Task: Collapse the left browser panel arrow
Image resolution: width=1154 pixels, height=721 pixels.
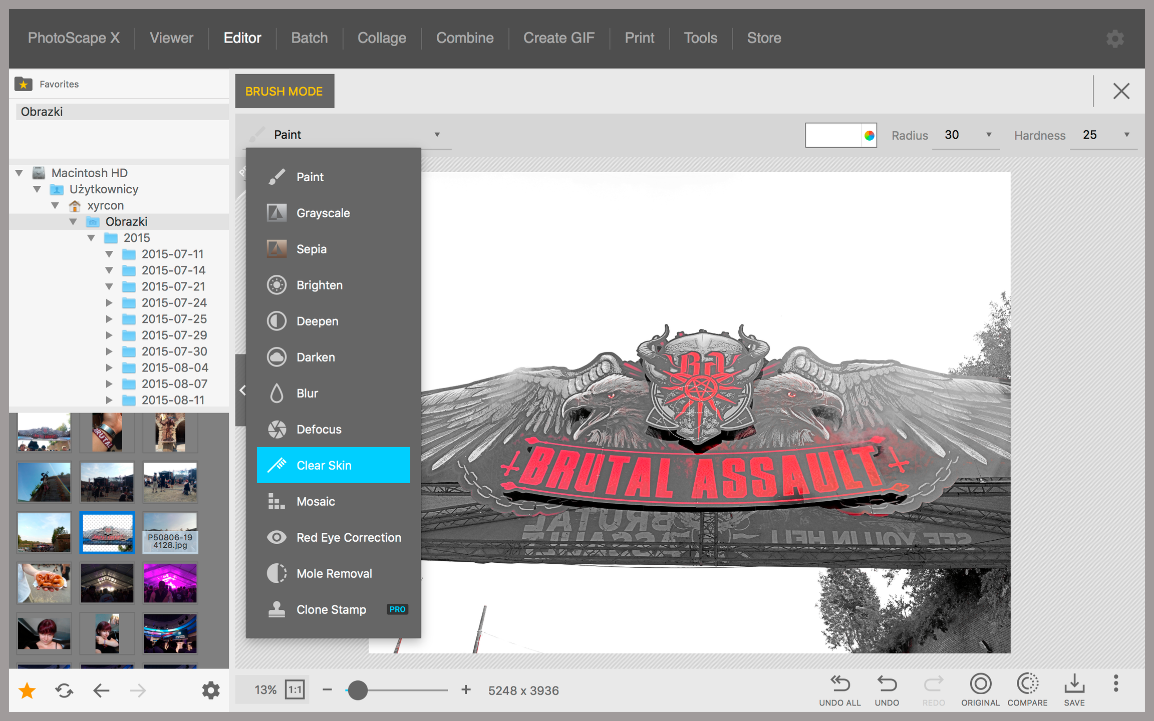Action: [241, 390]
